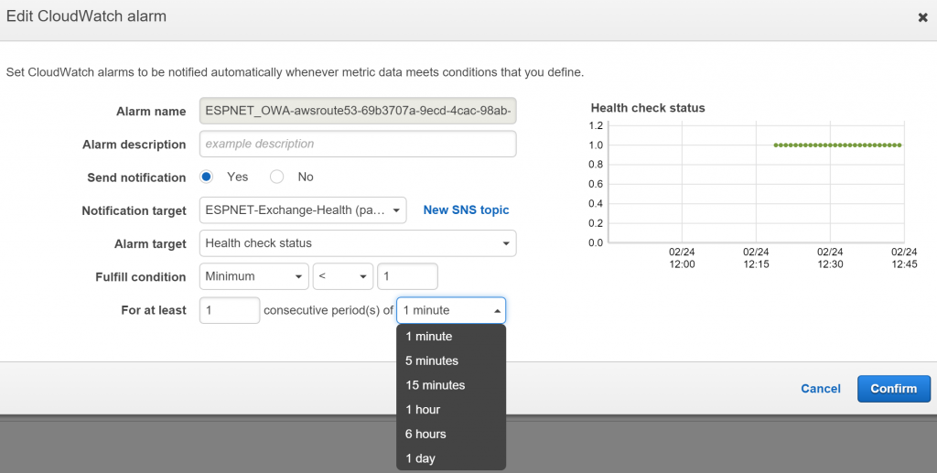Choose 1 minute from period list
Screen dimensions: 937x473
(428, 337)
